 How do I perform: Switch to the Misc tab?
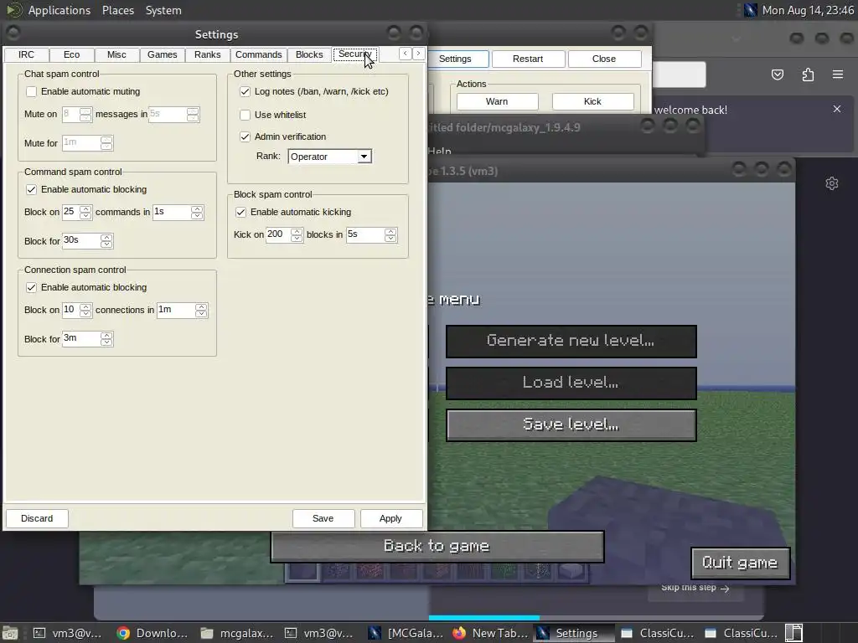pyautogui.click(x=116, y=54)
